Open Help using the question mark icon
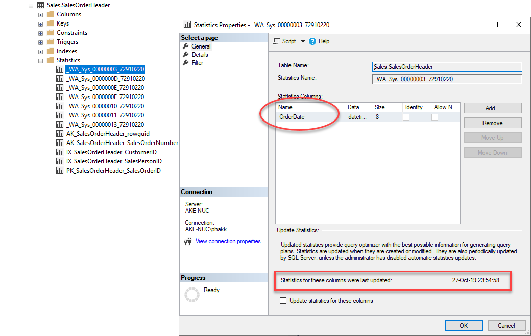This screenshot has height=336, width=531. click(x=313, y=41)
